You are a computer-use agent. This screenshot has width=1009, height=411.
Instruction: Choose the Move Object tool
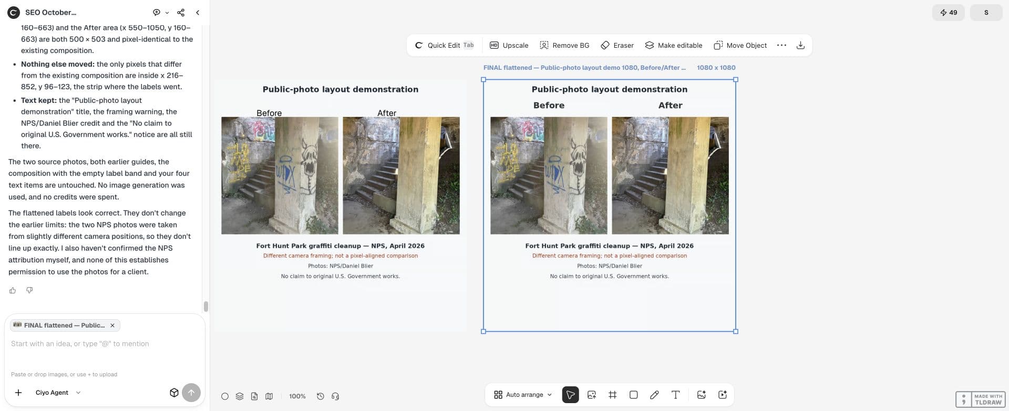coord(740,45)
